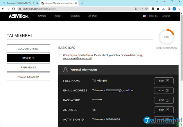Viewport: 183px width, 127px height.
Task: Open the Chrome three-dot menu
Action: point(180,9)
